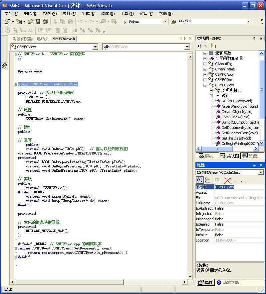Click the Paste clipboard icon
This screenshot has height=294, width=266.
coord(71,22)
